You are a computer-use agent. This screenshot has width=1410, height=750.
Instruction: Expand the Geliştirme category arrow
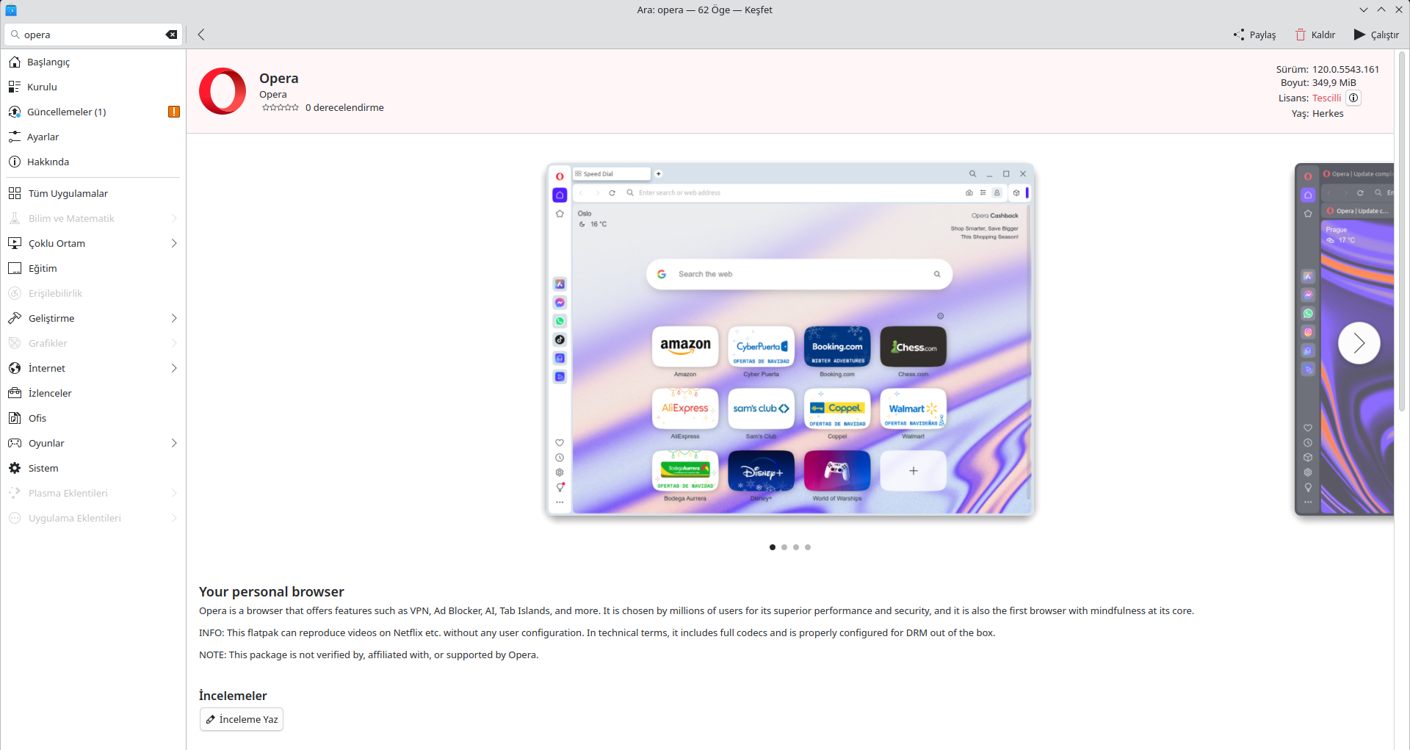click(174, 318)
